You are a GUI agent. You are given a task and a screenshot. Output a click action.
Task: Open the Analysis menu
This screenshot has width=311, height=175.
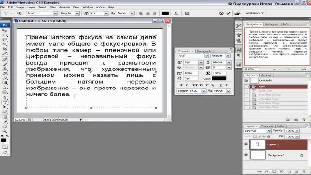(x=65, y=7)
